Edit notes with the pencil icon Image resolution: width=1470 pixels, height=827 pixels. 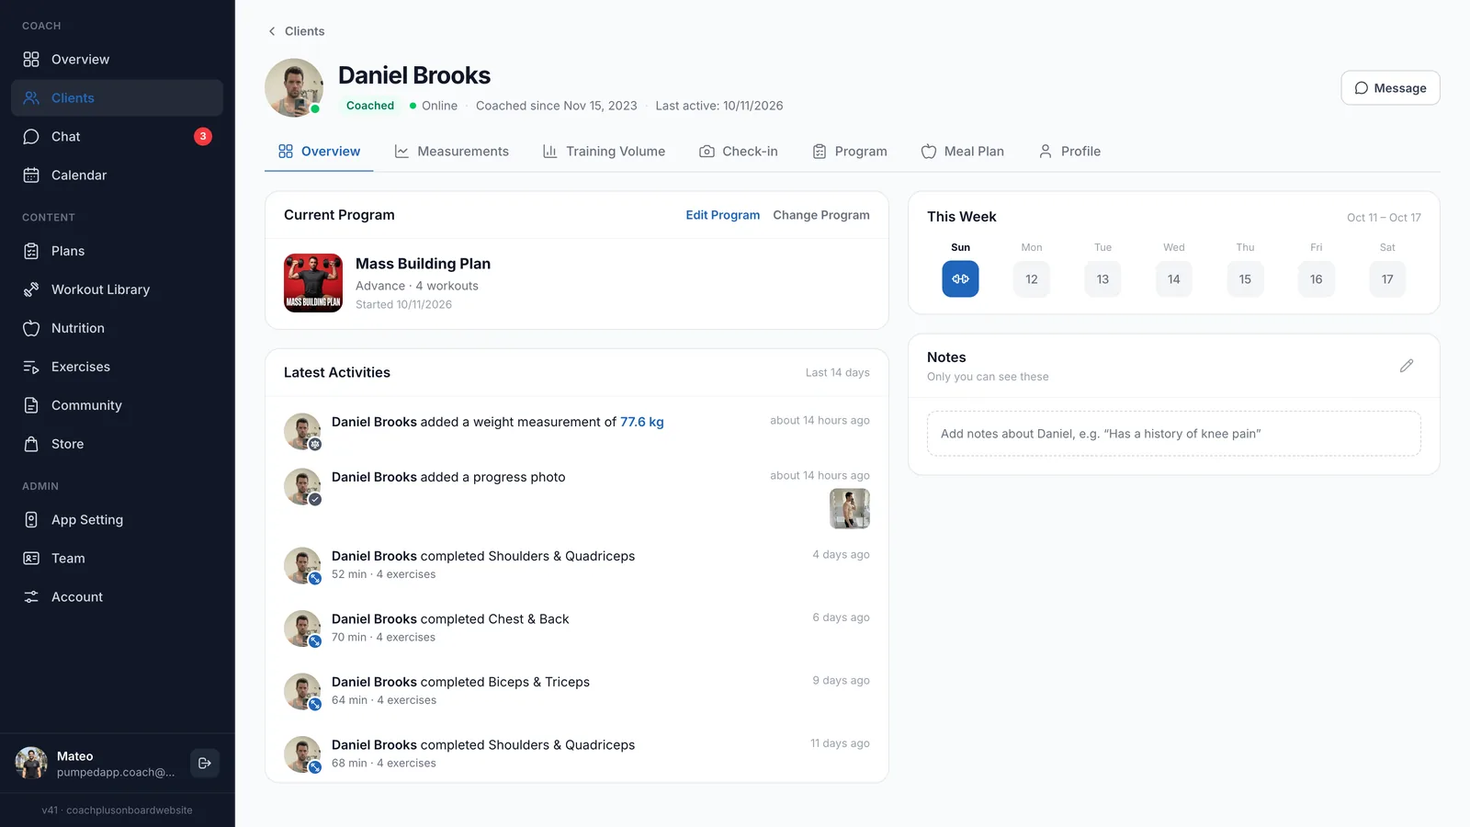pos(1407,366)
